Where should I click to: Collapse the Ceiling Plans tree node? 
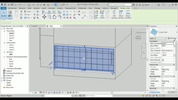(4, 43)
